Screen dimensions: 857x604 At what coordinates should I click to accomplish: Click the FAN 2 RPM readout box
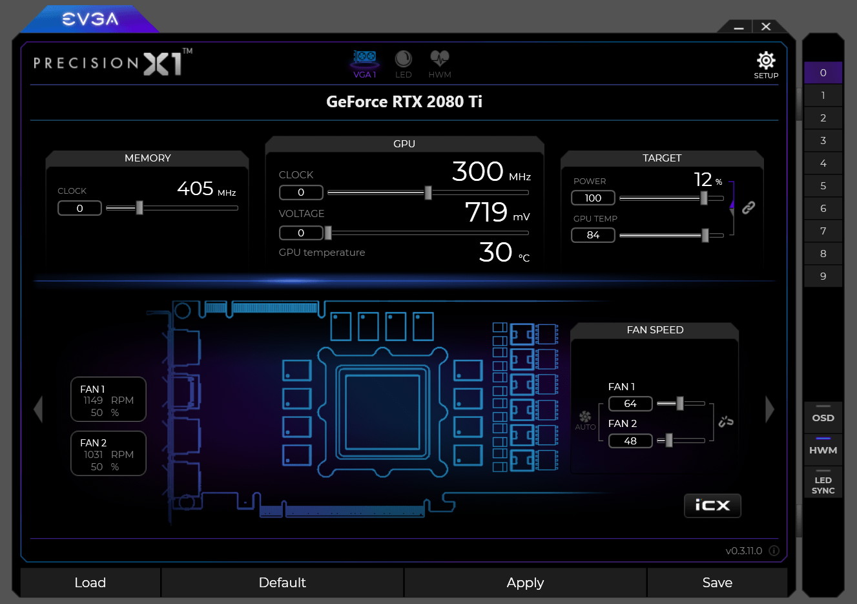tap(108, 453)
